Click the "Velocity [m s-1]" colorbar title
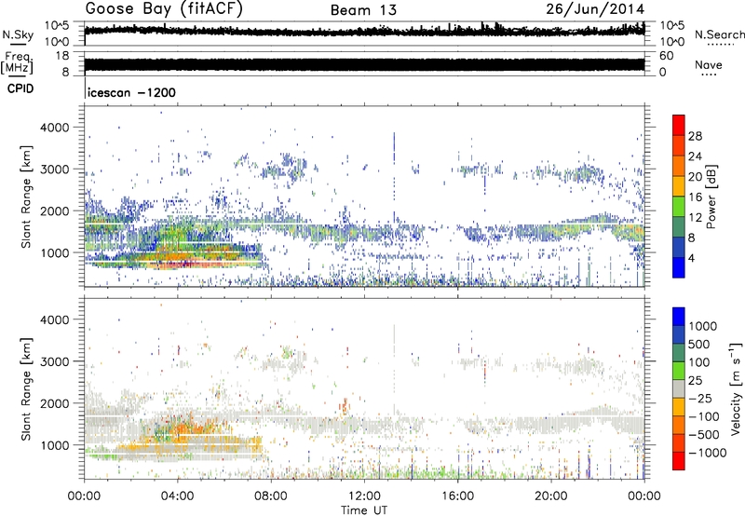The image size is (745, 516). [x=736, y=388]
